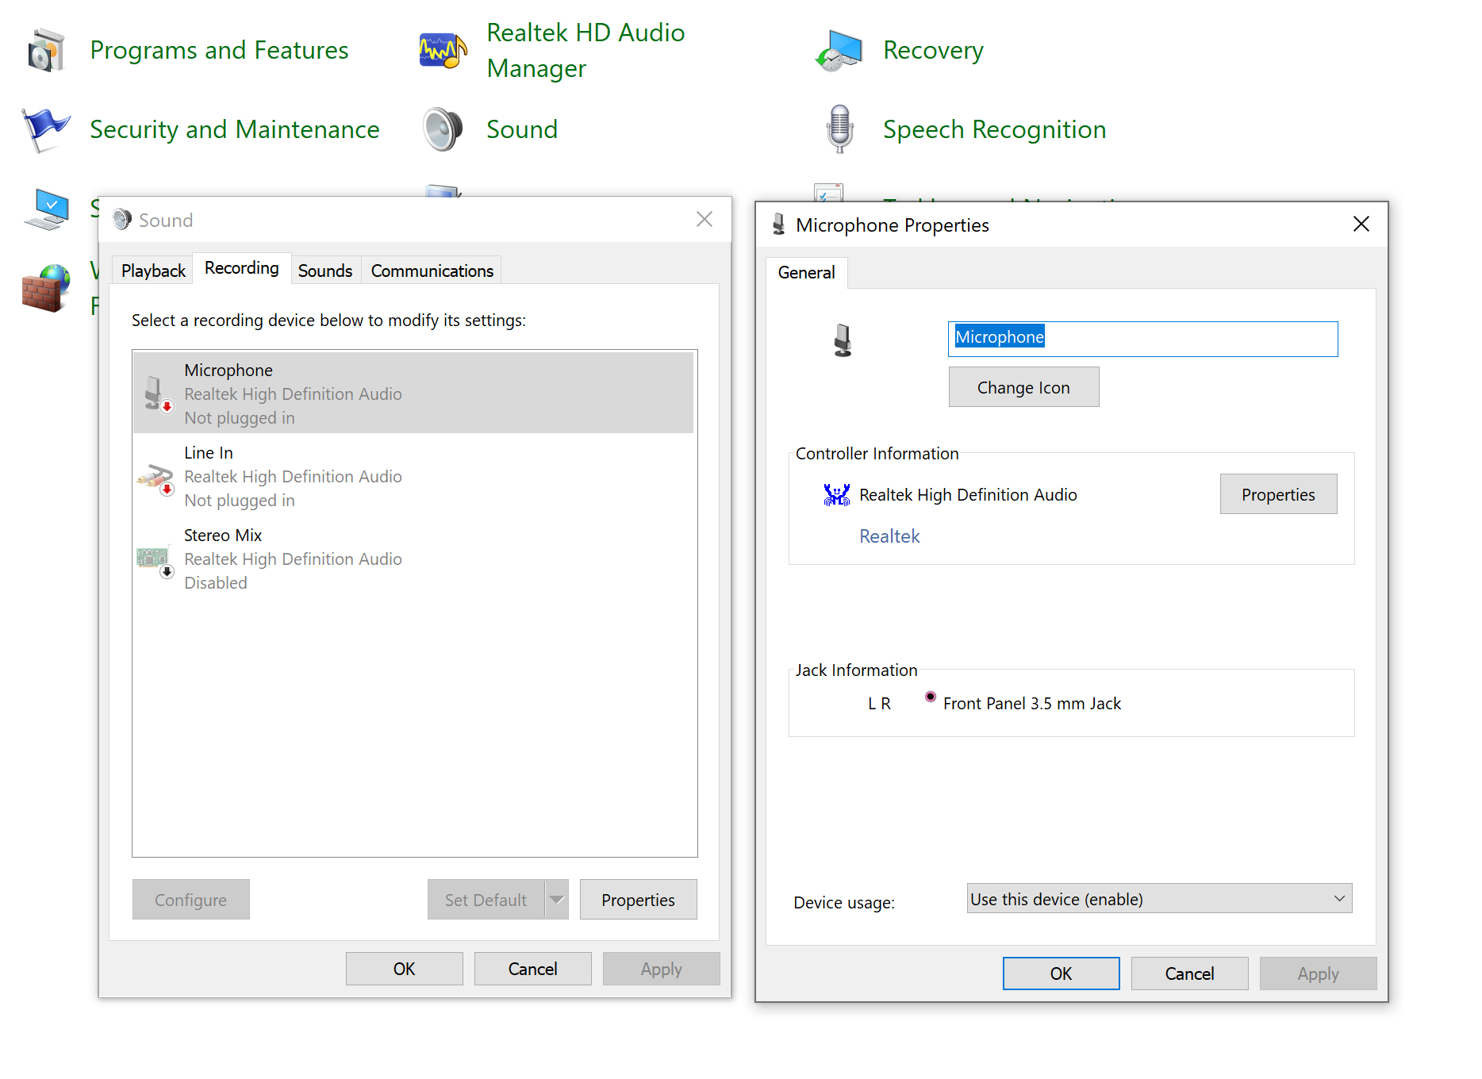Click the Microphone device icon in recording list
Screen dimensions: 1482x1079
pyautogui.click(x=158, y=394)
